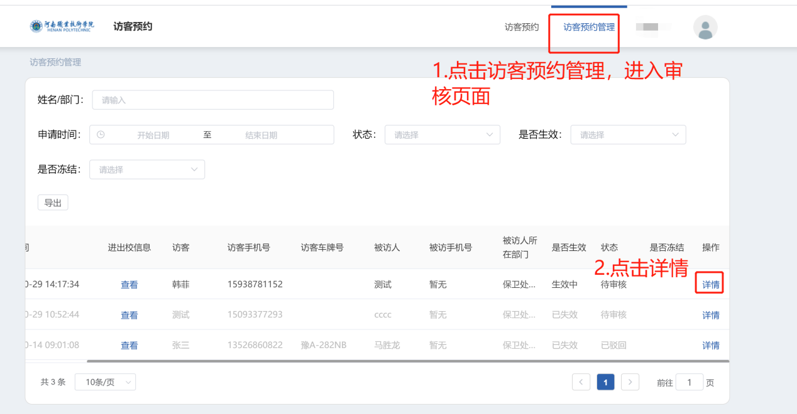Open 详情 for visitor 张三
Image resolution: width=797 pixels, height=414 pixels.
[711, 346]
